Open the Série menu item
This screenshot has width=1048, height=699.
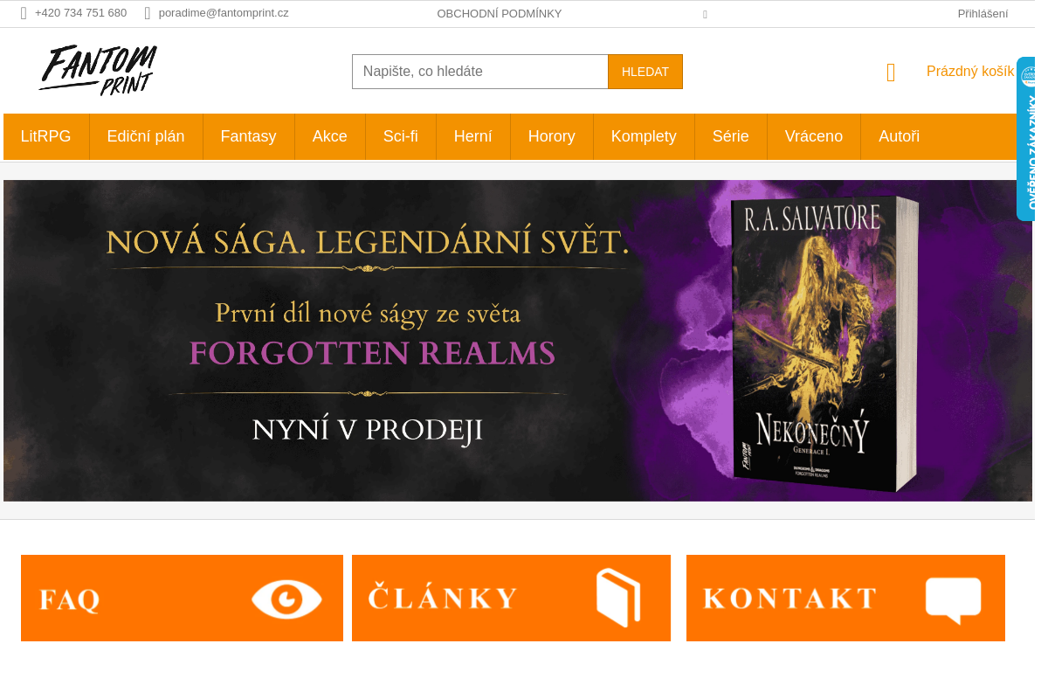click(x=731, y=136)
